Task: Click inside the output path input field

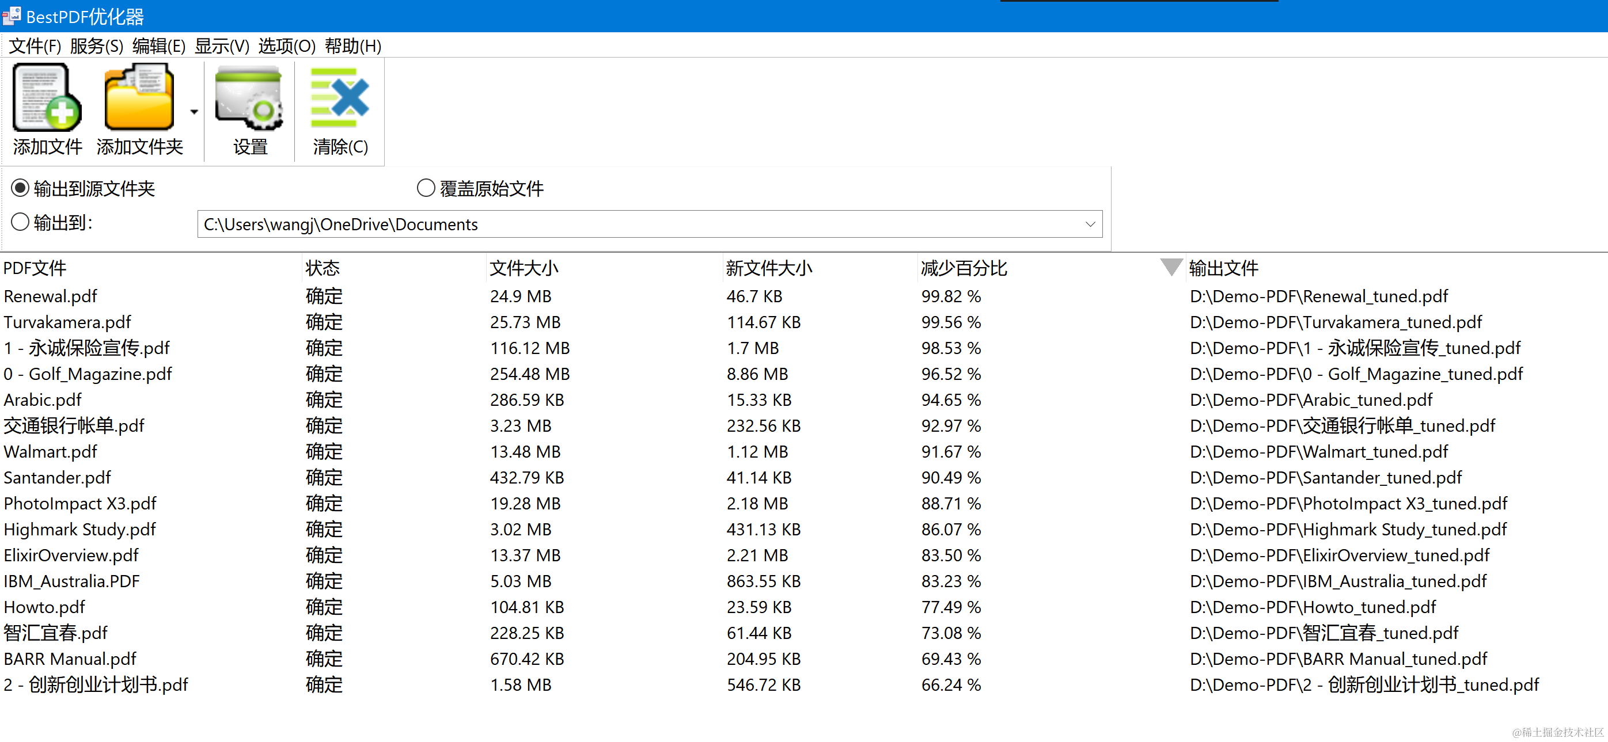Action: click(x=562, y=224)
